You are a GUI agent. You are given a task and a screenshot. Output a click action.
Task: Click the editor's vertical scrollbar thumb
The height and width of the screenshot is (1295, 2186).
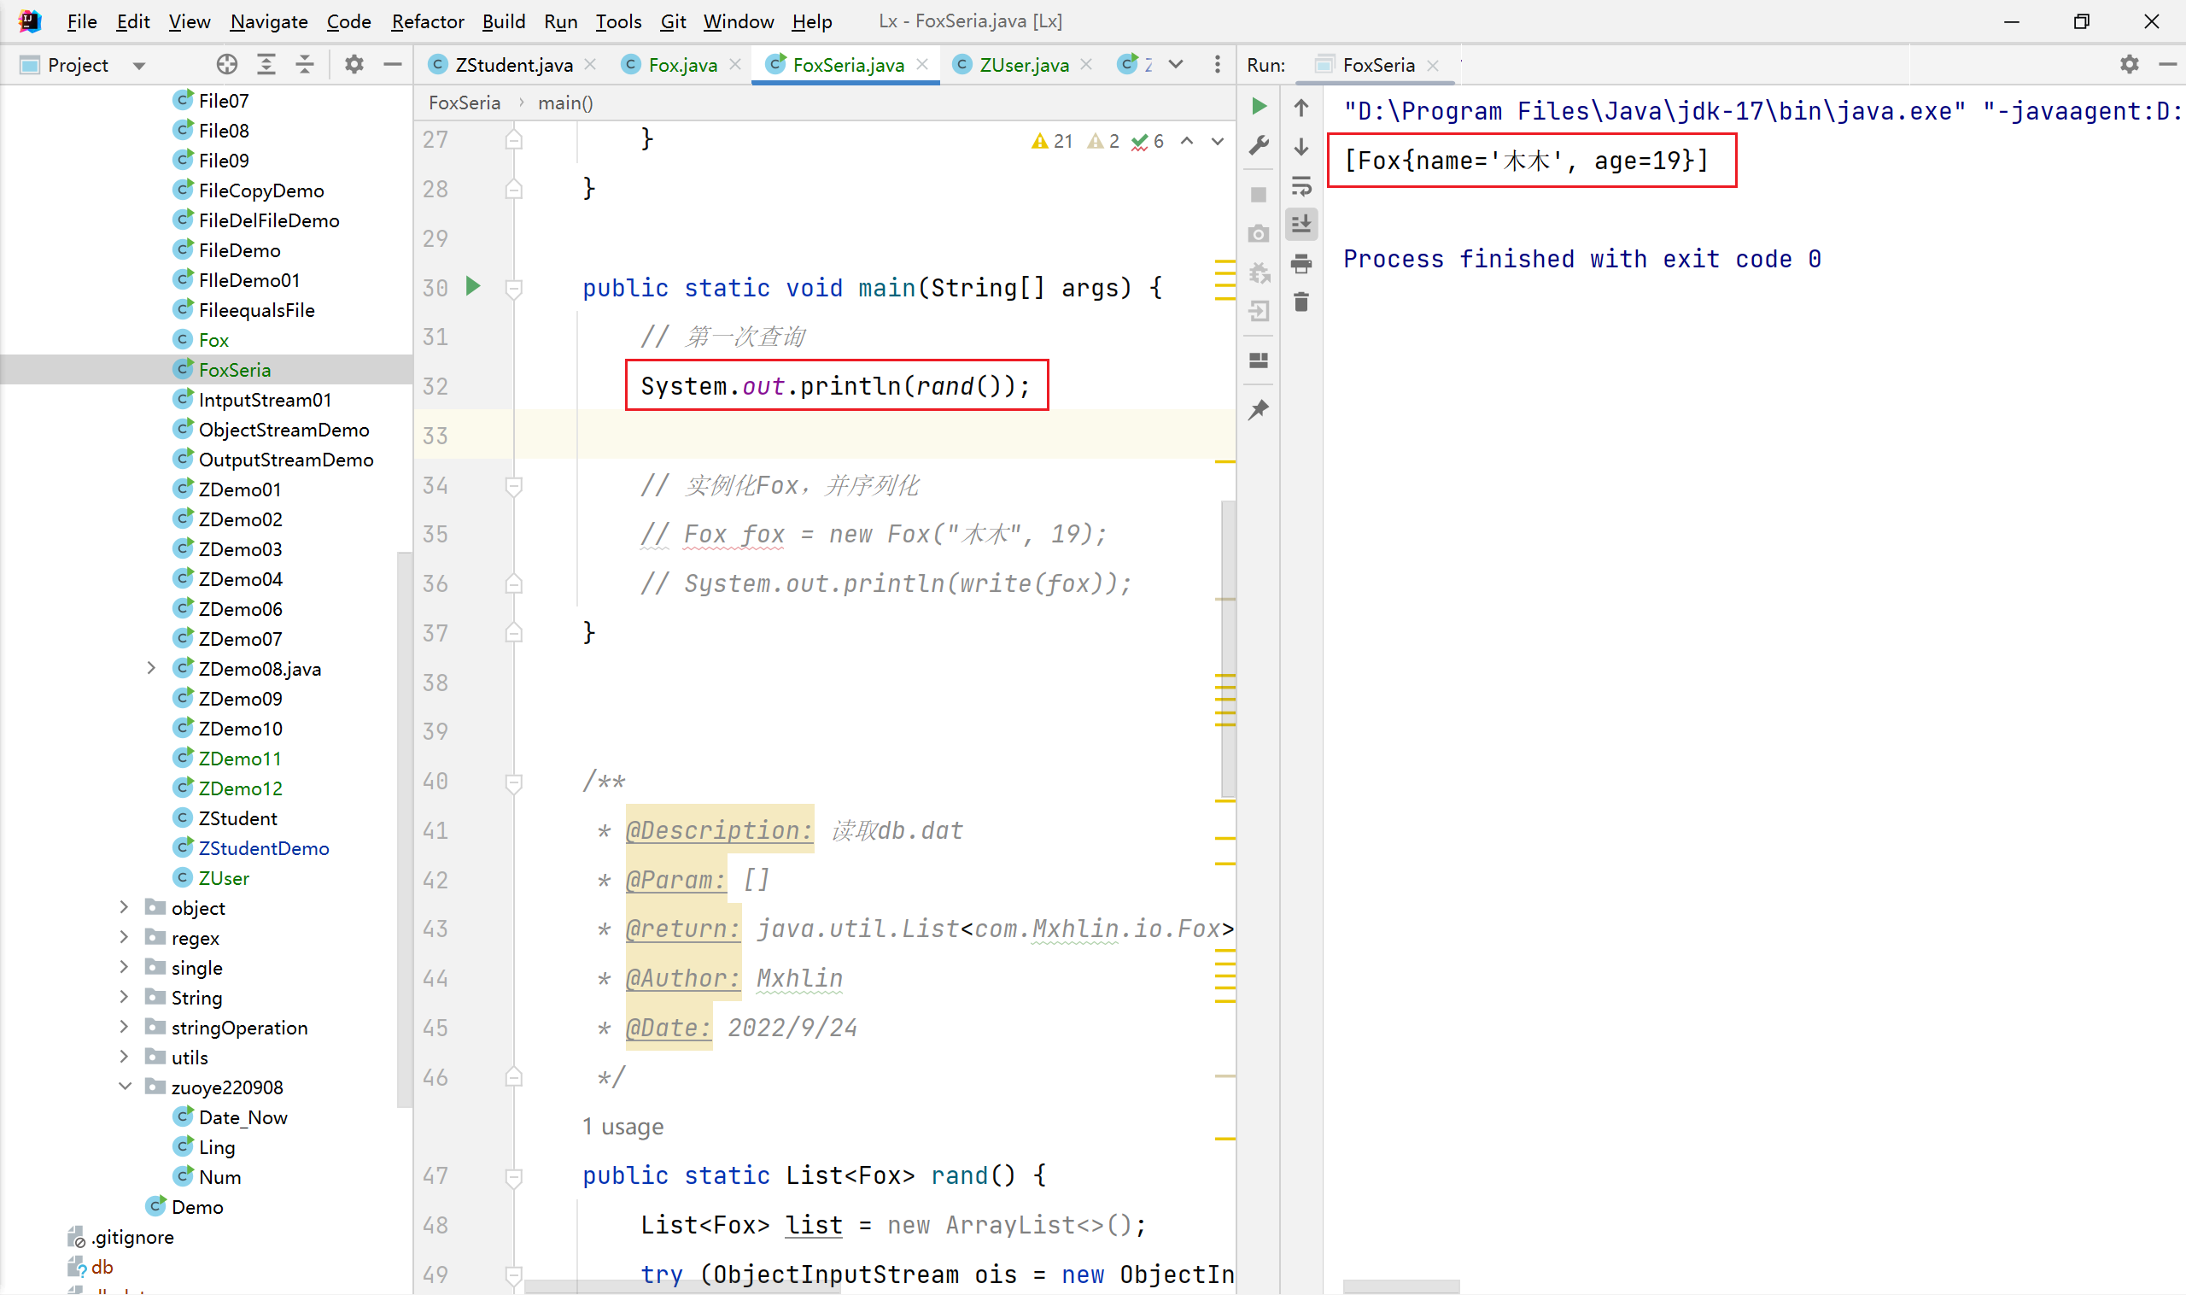point(1228,646)
